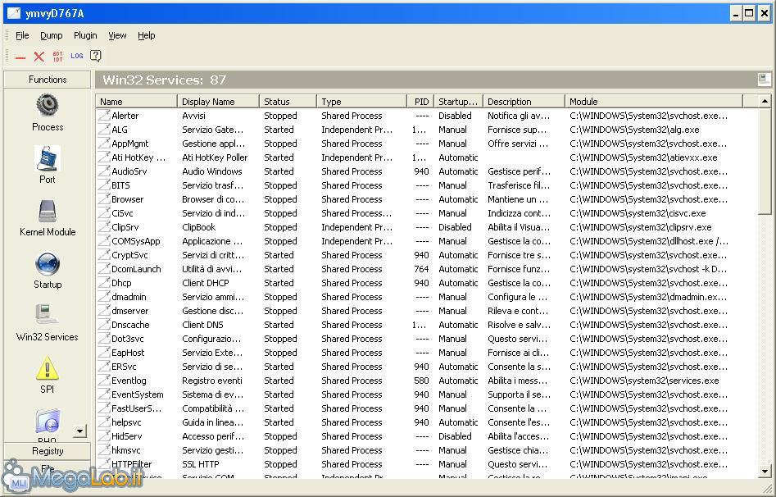Click the HidServ service row icon
The width and height of the screenshot is (776, 497).
[x=104, y=436]
